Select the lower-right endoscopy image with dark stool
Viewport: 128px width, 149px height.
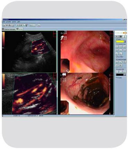pos(85,94)
